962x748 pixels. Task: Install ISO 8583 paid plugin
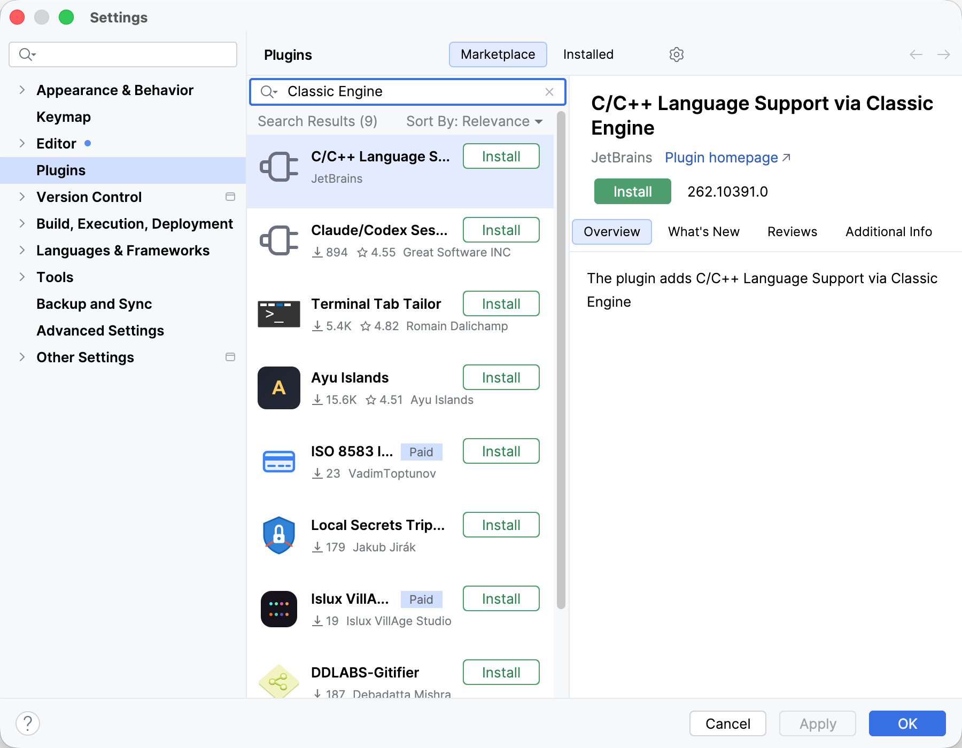(501, 451)
